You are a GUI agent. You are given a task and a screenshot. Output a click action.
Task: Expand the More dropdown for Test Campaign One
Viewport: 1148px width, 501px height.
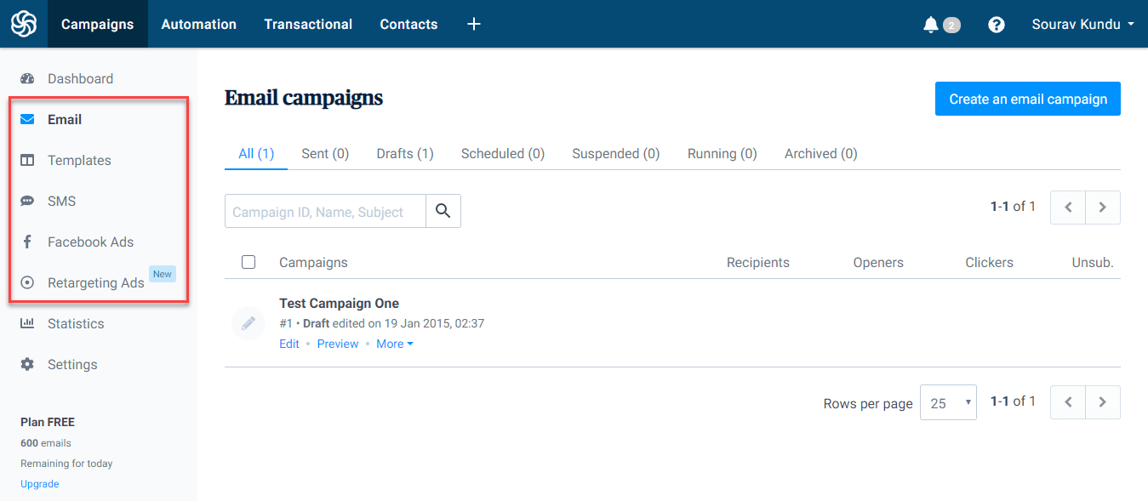click(395, 344)
